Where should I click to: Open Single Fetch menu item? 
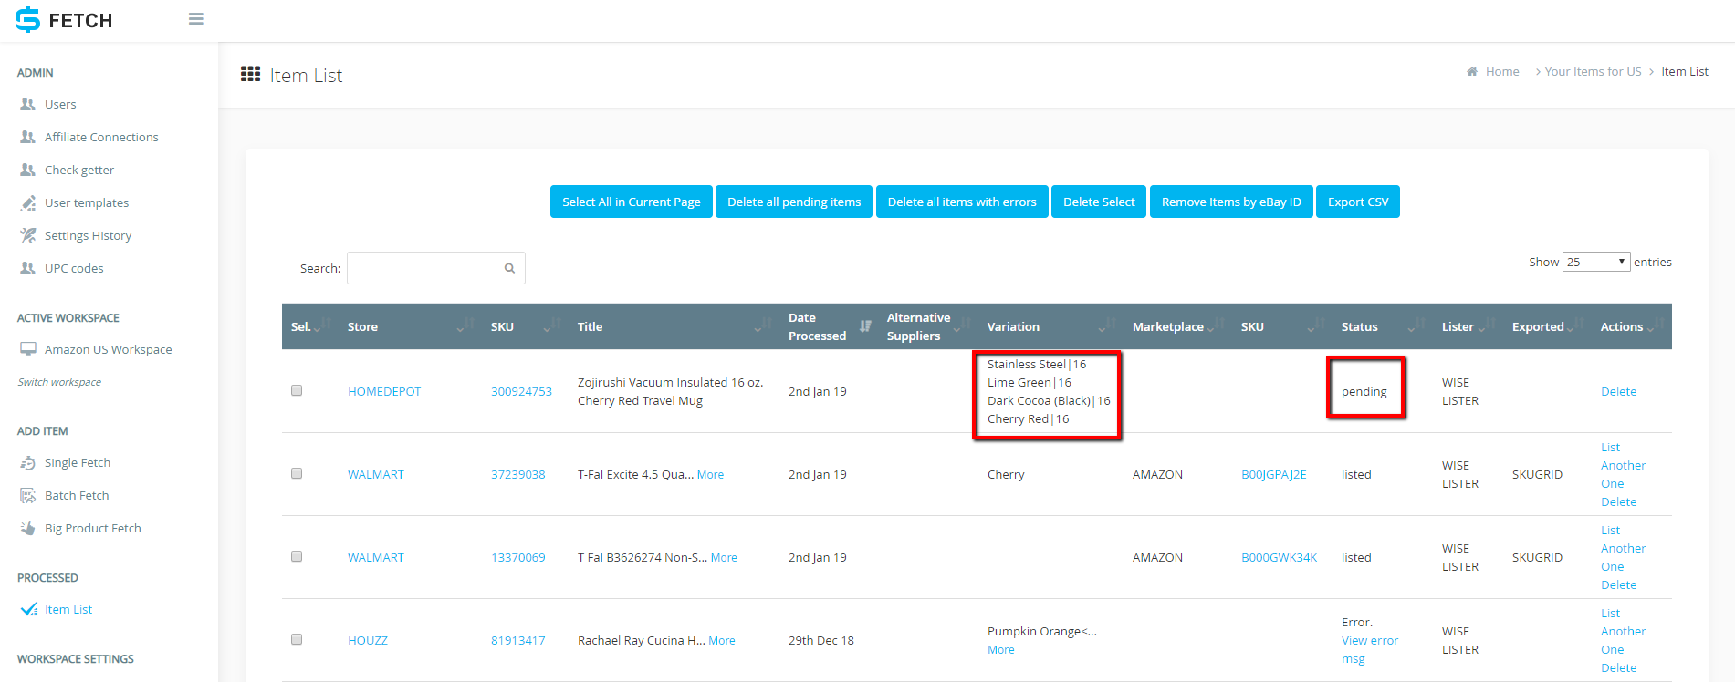click(78, 462)
